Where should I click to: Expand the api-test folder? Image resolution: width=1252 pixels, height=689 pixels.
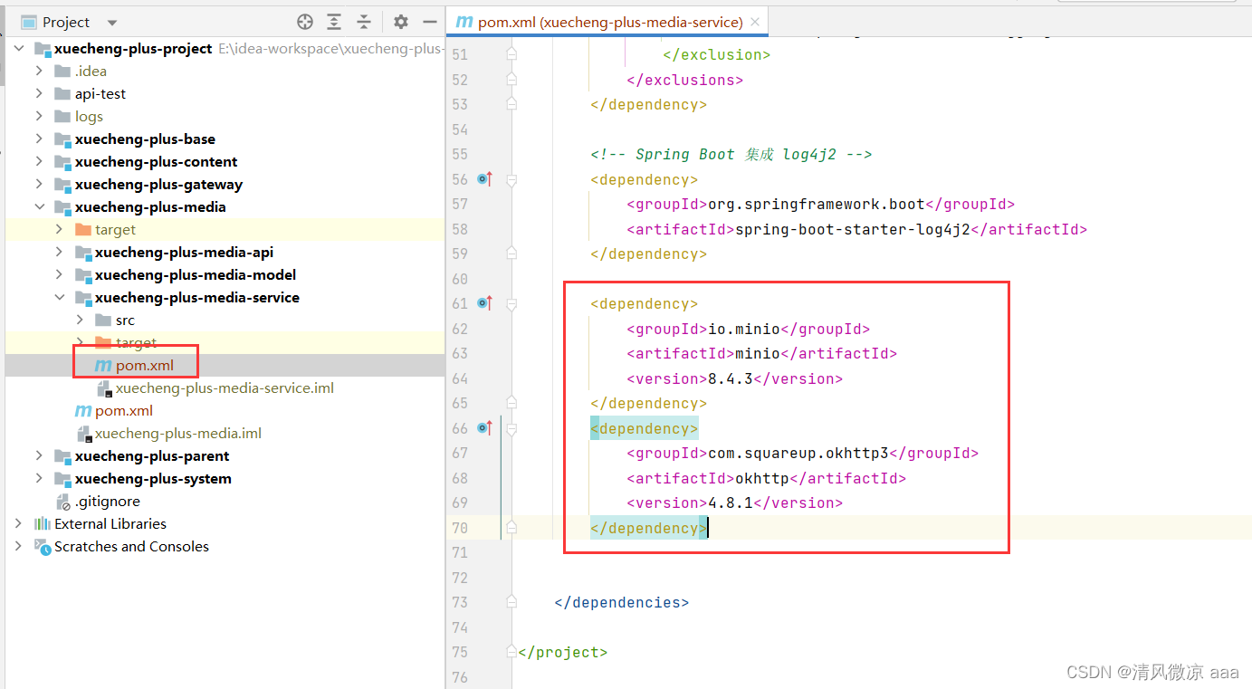click(x=39, y=93)
